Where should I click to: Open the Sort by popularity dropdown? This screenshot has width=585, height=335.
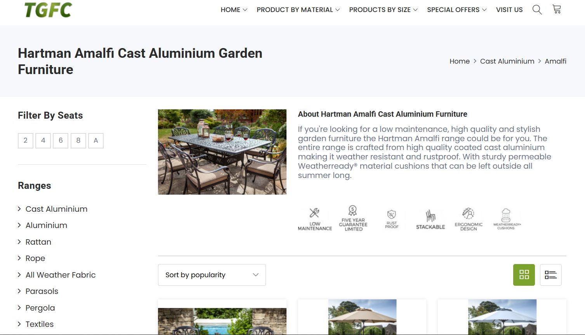click(212, 275)
